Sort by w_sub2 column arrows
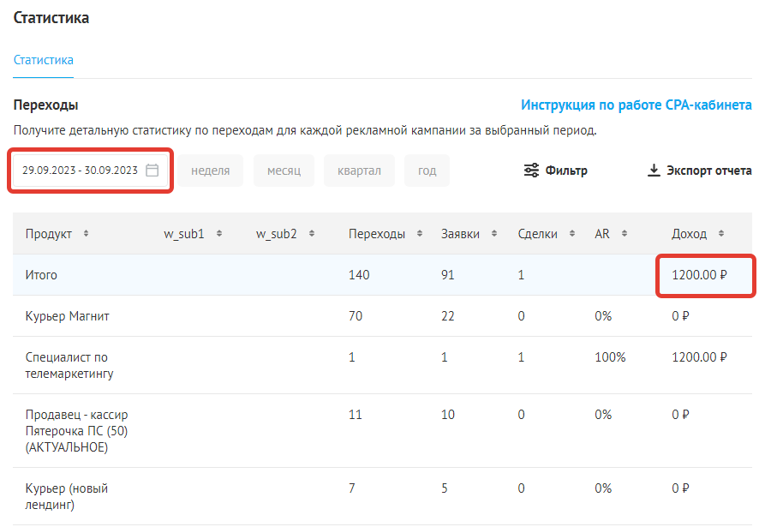 point(312,233)
